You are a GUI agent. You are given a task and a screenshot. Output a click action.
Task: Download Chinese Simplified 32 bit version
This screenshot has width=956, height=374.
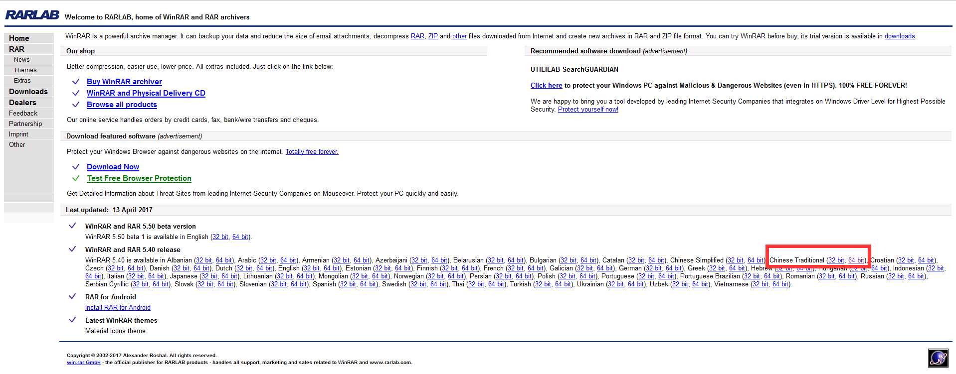point(735,260)
